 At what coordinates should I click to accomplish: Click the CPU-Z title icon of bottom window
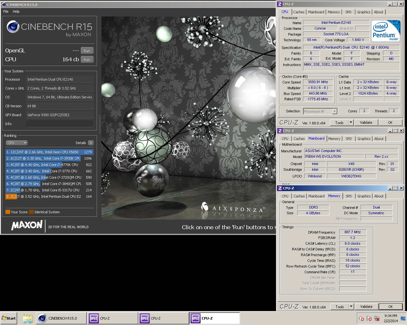[280, 188]
